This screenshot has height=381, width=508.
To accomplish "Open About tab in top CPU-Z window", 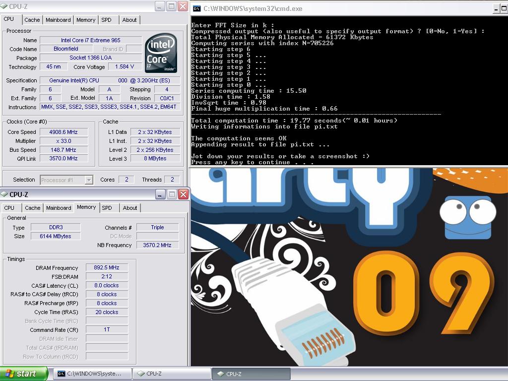I will (129, 20).
